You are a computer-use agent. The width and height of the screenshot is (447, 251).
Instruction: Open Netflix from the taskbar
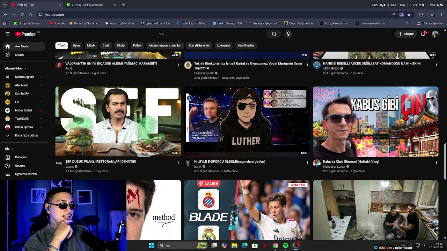coord(265,245)
